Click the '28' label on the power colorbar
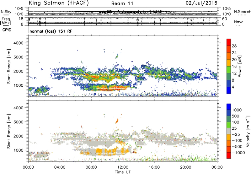This screenshot has height=174, width=251. (x=234, y=46)
